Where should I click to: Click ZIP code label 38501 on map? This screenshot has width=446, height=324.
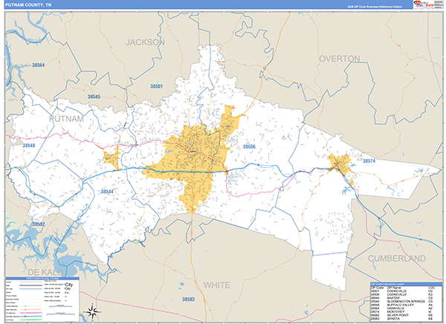tap(156, 86)
